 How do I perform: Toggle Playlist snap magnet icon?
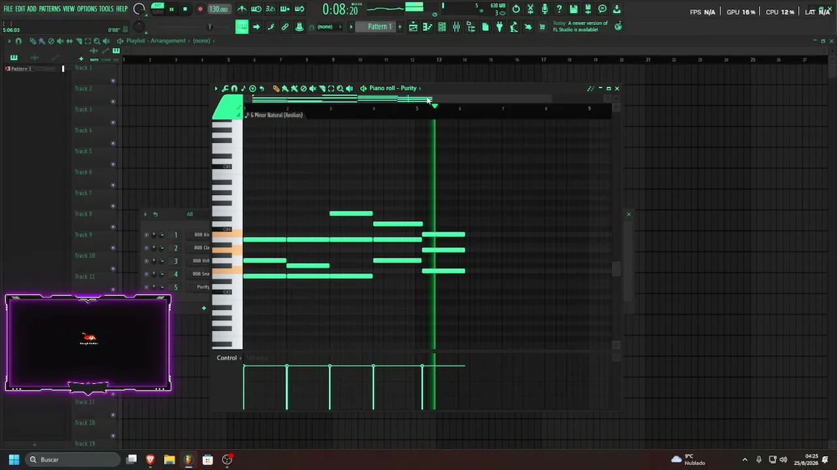pos(18,41)
